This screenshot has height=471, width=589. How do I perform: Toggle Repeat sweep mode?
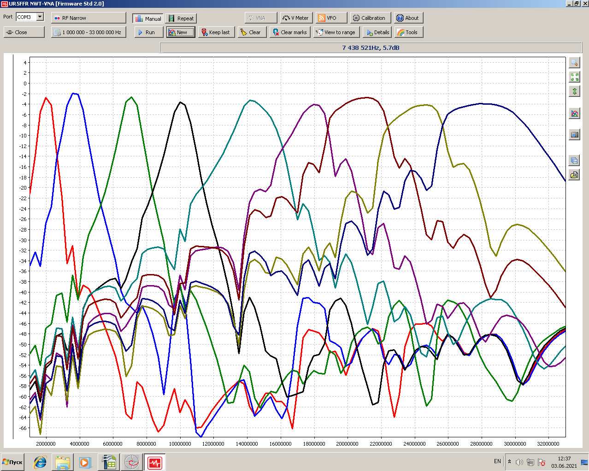tap(181, 18)
